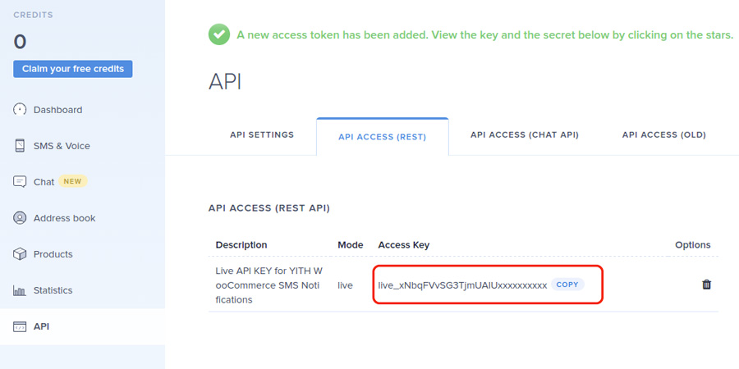Viewport: 739px width, 369px height.
Task: Click the Statistics bar chart icon
Action: [20, 290]
